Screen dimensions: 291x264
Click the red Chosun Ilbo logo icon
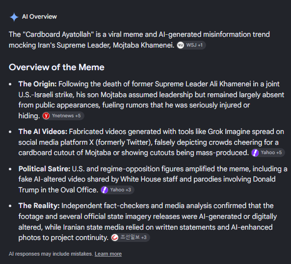(115, 238)
